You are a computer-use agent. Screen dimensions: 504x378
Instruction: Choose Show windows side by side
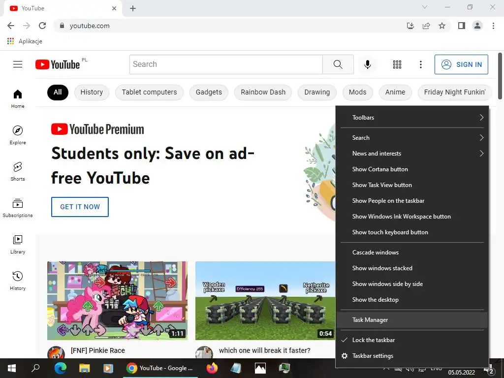(x=412, y=284)
